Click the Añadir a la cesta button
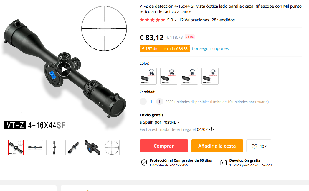 tap(217, 146)
